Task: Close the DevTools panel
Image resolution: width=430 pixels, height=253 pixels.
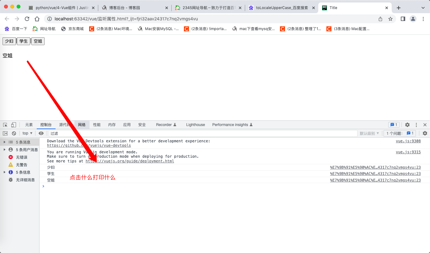Action: click(425, 125)
